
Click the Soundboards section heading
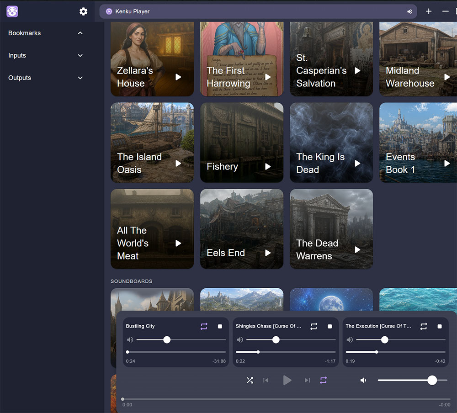(132, 281)
